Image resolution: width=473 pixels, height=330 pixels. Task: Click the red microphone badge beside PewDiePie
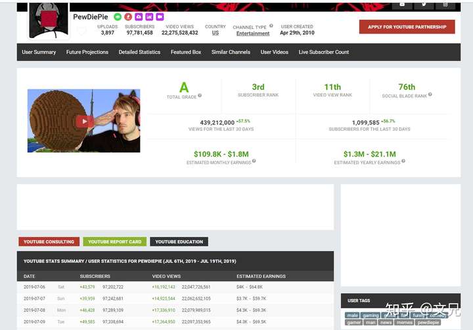point(128,17)
